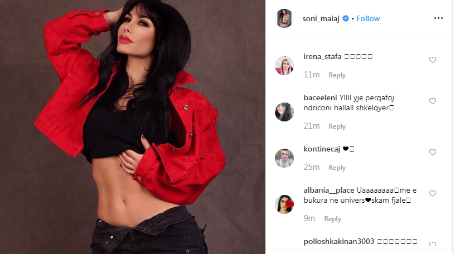Click the post photo of woman in red jacket
Image resolution: width=455 pixels, height=254 pixels.
coord(133,127)
